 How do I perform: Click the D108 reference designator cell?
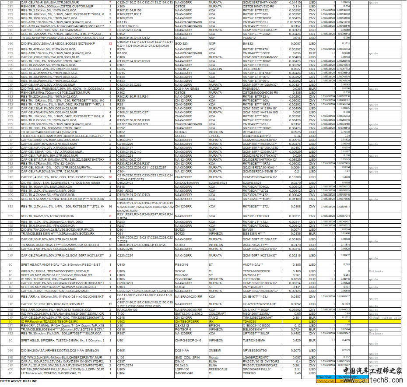(145, 350)
